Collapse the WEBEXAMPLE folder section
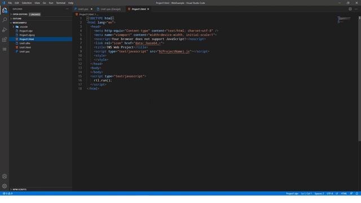The height and width of the screenshot is (203, 361). click(x=11, y=23)
